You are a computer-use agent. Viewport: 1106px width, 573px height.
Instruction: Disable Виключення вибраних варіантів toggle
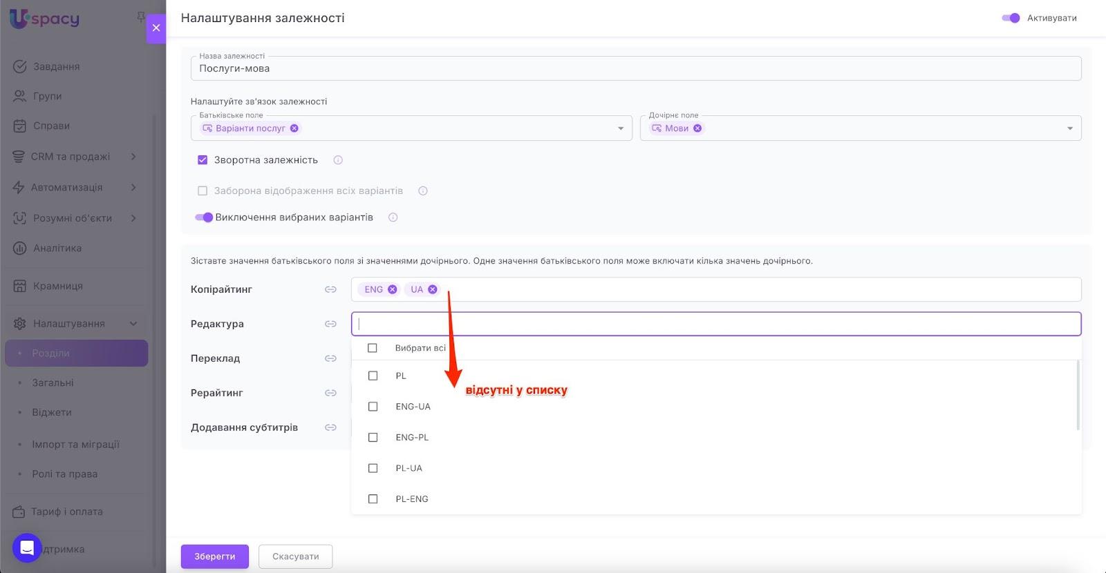click(x=204, y=217)
